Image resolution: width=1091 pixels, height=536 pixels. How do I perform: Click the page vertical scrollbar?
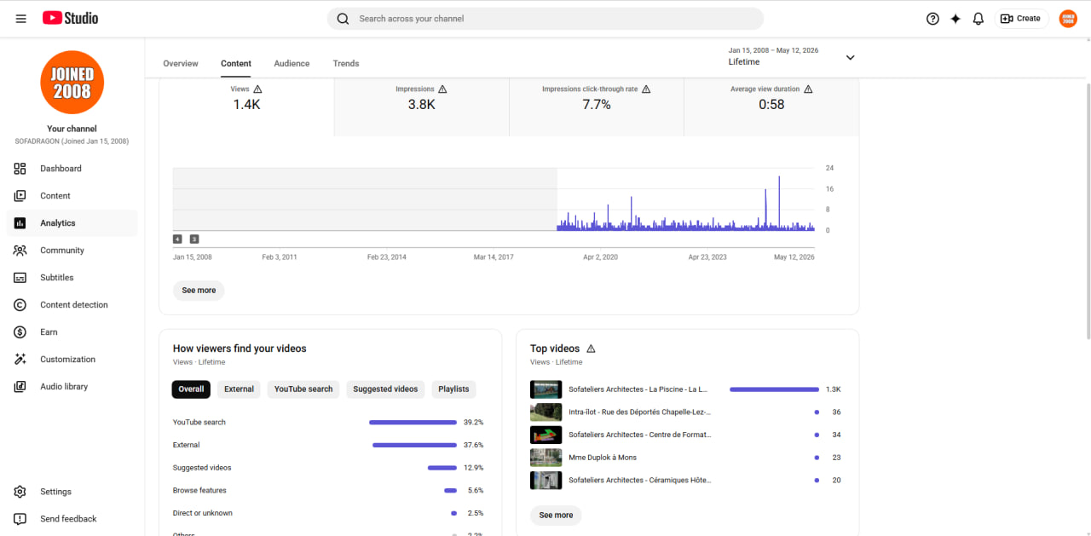point(1087,210)
